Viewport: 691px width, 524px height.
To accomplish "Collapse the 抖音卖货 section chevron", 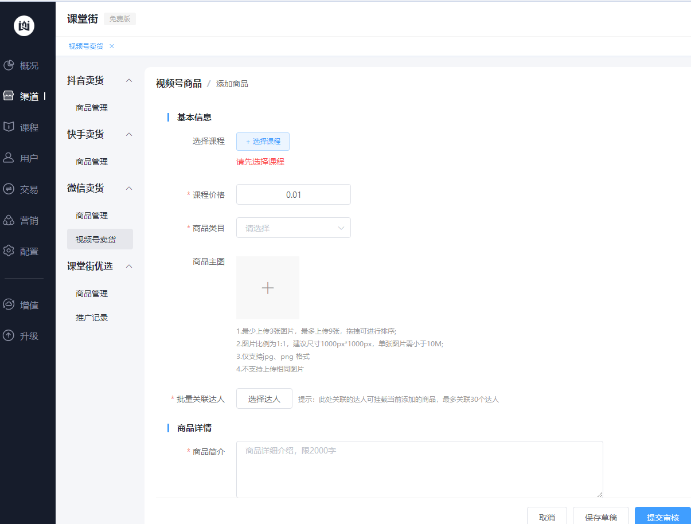I will (129, 81).
